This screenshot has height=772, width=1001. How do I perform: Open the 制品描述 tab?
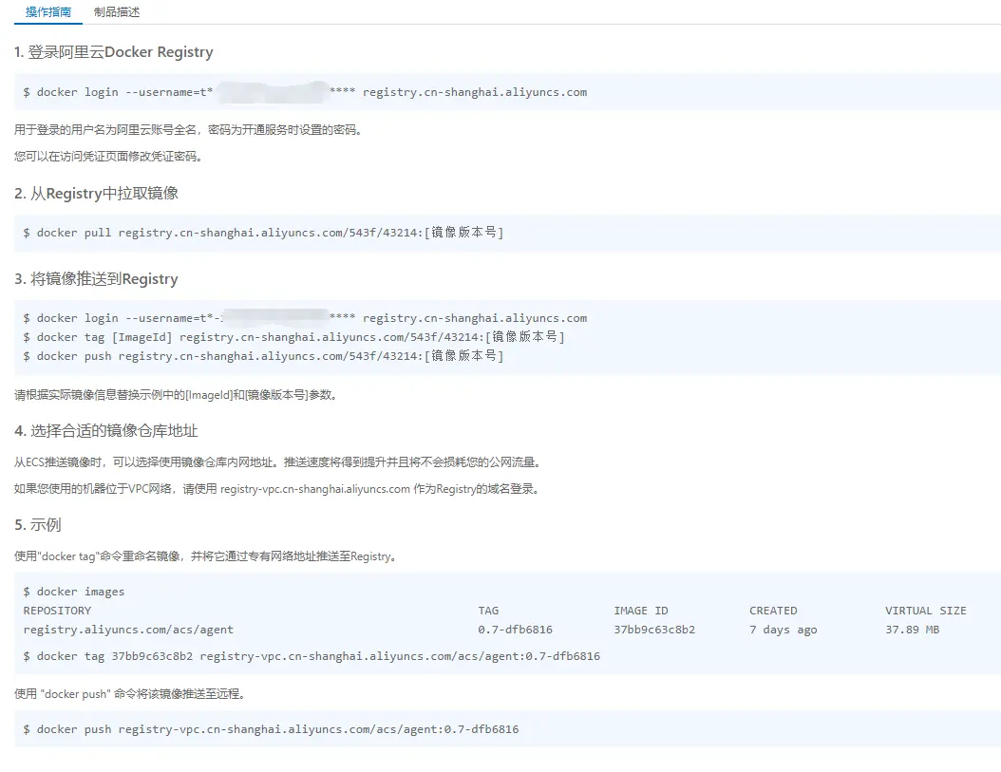117,12
